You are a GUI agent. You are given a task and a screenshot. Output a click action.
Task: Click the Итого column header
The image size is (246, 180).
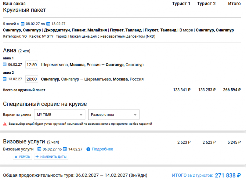coord(234,4)
